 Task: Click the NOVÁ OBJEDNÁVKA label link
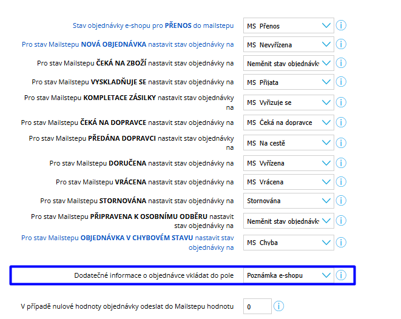(127, 44)
